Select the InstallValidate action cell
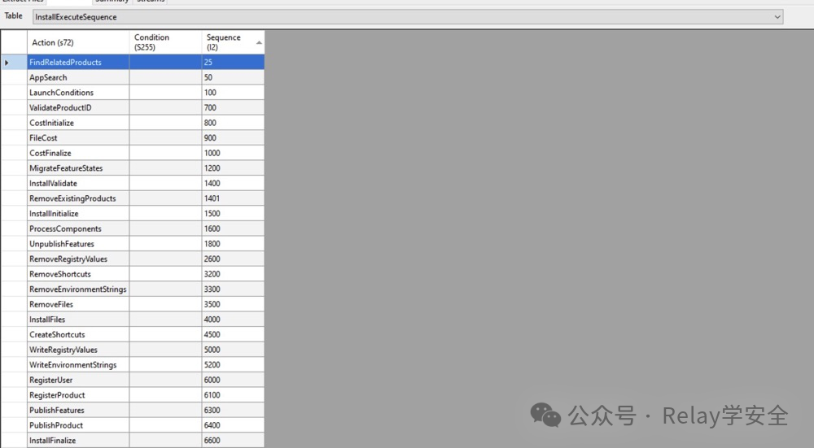The image size is (814, 448). click(78, 183)
